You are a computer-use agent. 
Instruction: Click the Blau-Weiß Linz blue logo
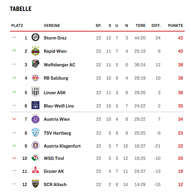click(35, 105)
